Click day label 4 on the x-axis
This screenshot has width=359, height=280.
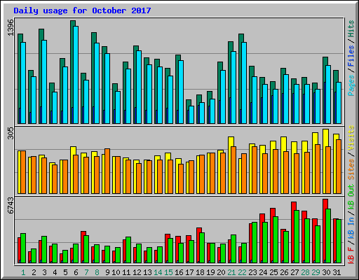tap(55, 272)
